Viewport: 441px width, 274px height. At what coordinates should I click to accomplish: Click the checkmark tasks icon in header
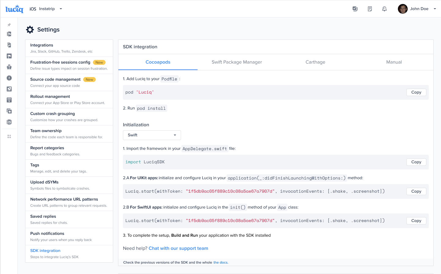355,9
